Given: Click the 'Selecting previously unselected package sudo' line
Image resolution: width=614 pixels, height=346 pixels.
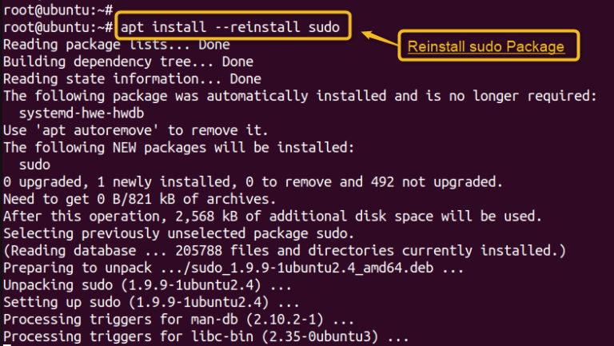Looking at the screenshot, I should (178, 233).
